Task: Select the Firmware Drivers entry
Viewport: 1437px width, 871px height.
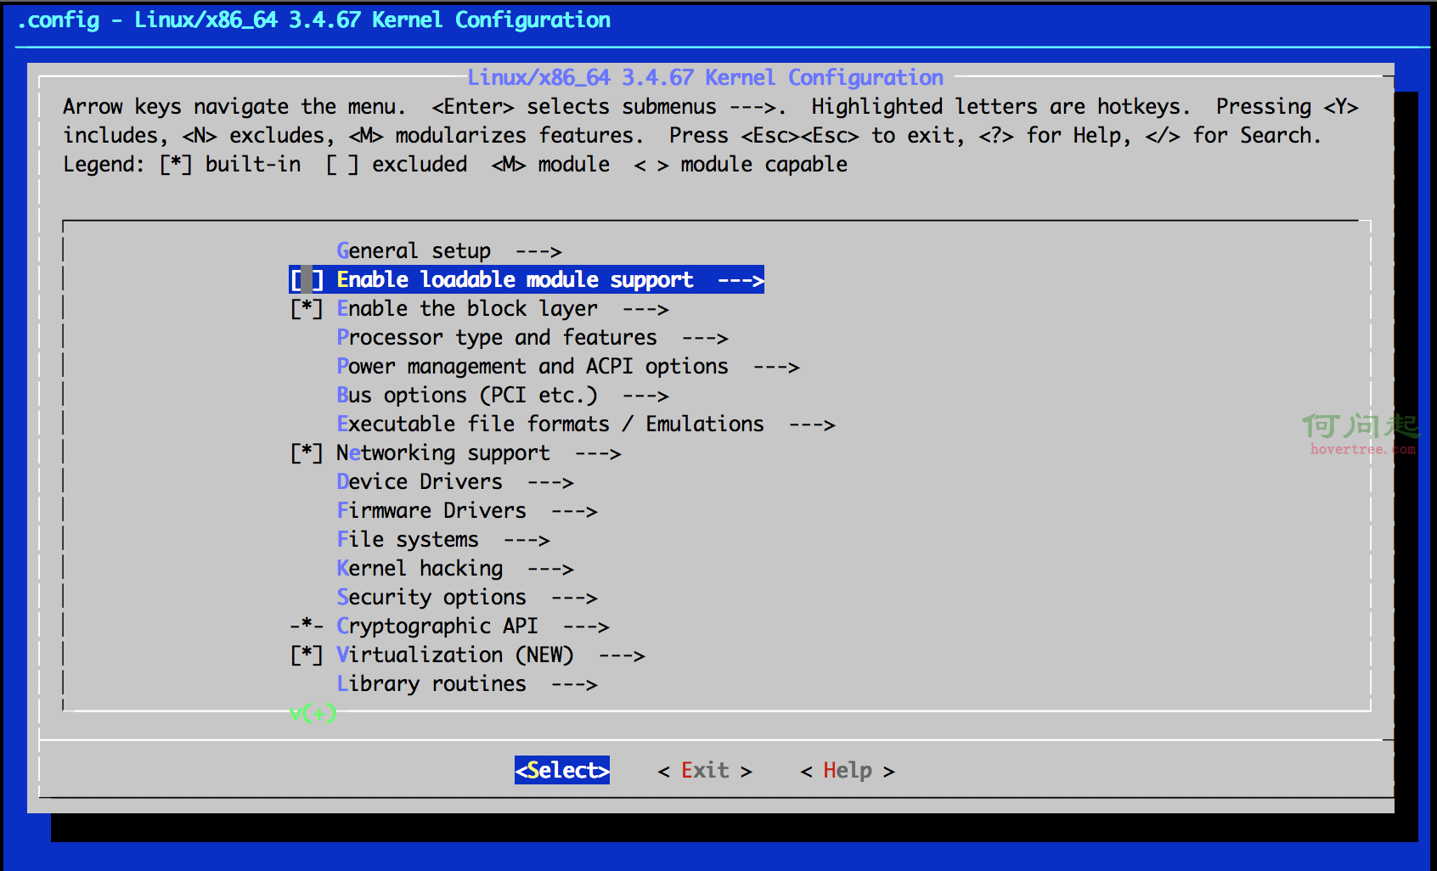Action: 431,511
